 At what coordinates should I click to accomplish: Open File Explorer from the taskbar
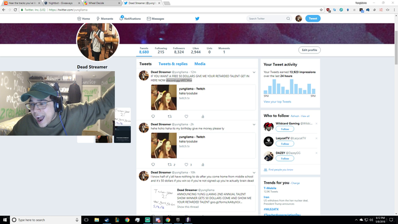(97, 220)
